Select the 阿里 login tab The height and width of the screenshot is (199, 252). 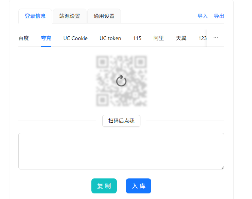point(159,38)
